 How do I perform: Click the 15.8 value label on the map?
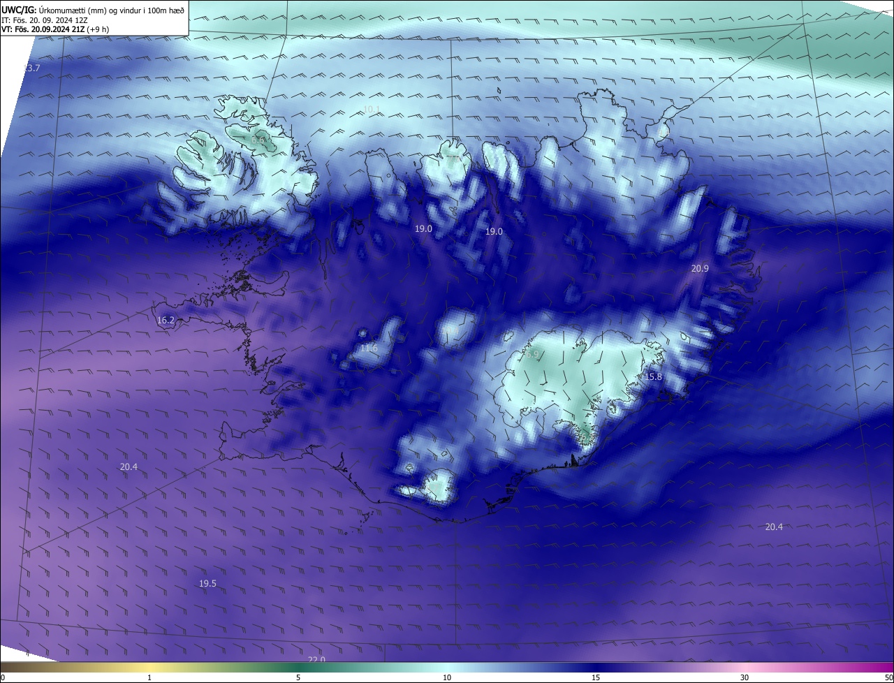coord(653,376)
